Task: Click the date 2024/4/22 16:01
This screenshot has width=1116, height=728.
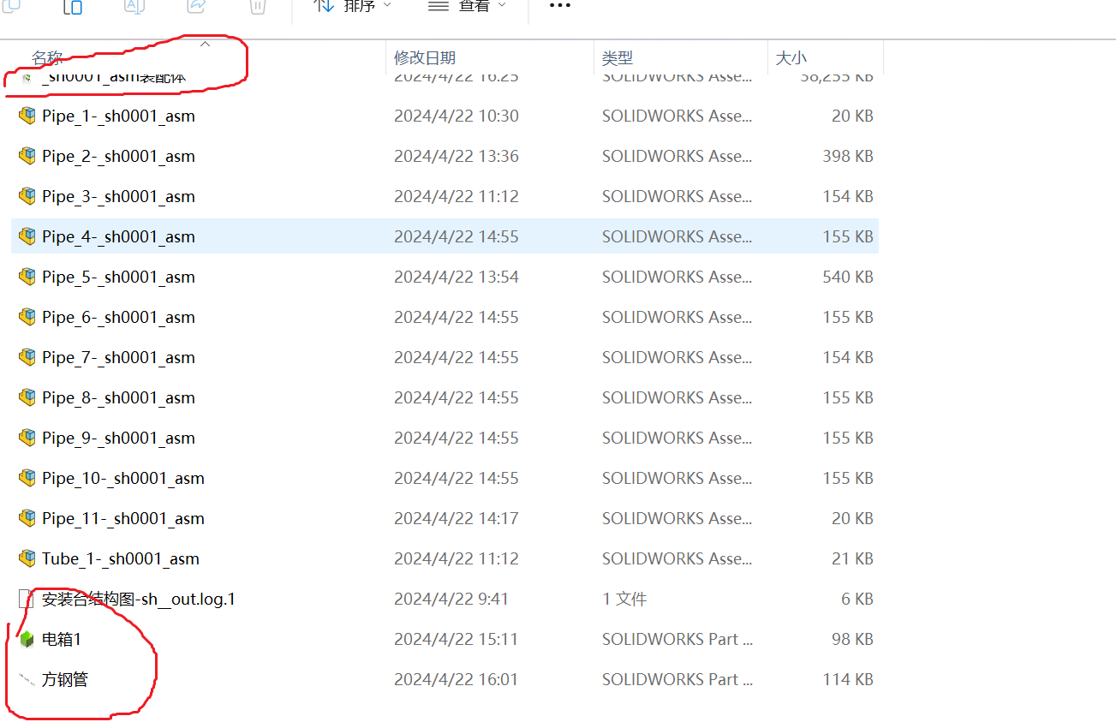Action: [457, 679]
